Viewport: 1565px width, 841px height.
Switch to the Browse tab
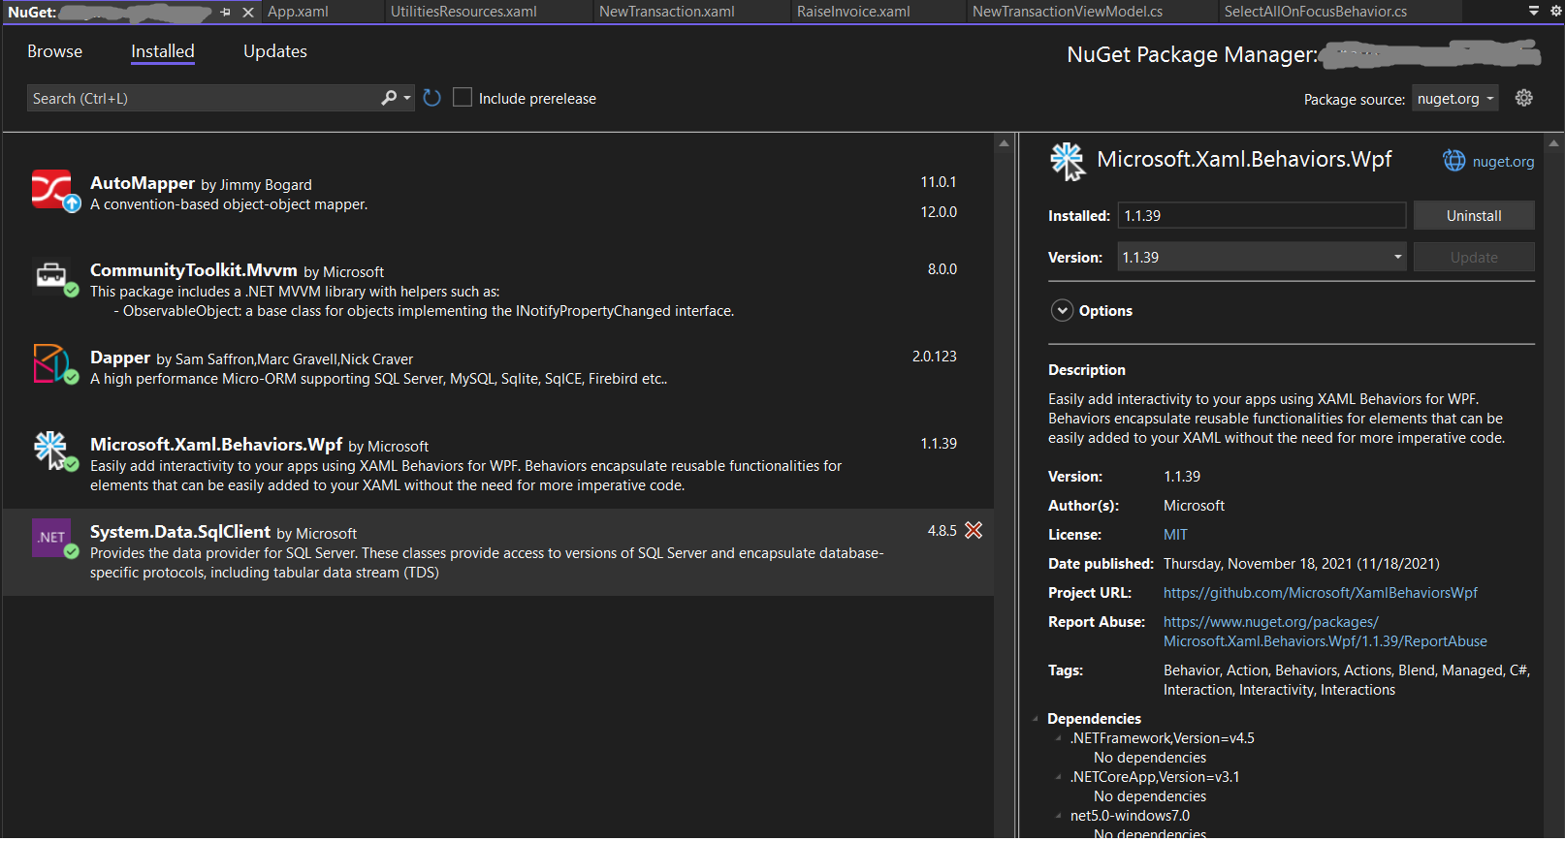pyautogui.click(x=54, y=51)
